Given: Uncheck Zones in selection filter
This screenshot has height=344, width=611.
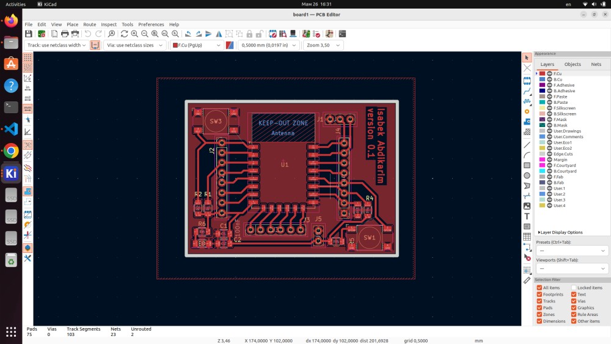Looking at the screenshot, I should 540,314.
